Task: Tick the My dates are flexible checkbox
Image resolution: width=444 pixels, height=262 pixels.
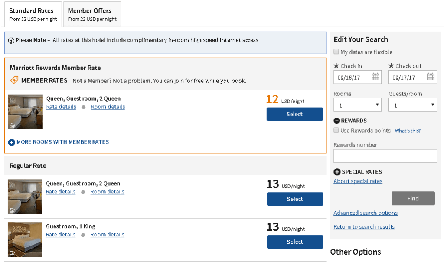Action: tap(336, 52)
